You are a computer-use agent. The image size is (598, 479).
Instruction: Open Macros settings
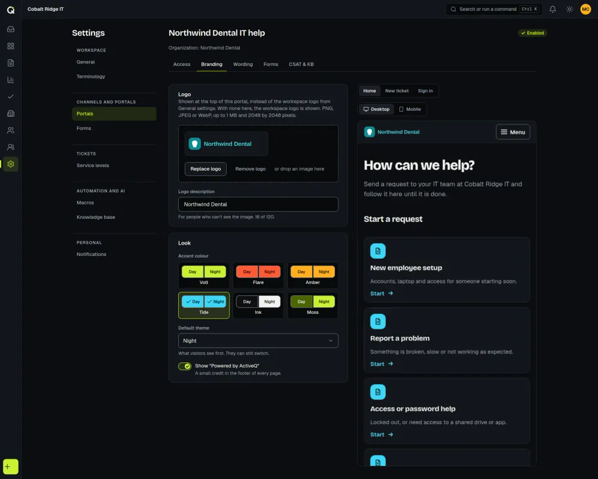[x=114, y=203]
